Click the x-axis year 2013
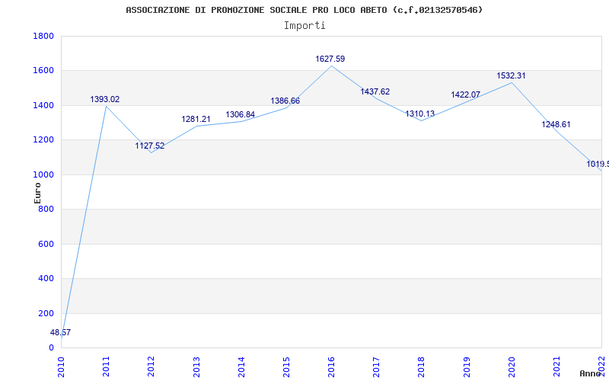 [196, 367]
